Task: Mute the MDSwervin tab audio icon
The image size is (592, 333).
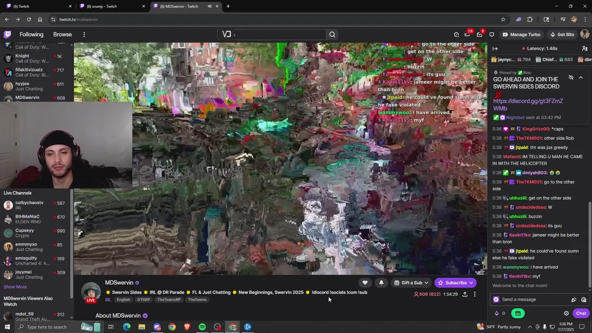Action: pos(210,6)
